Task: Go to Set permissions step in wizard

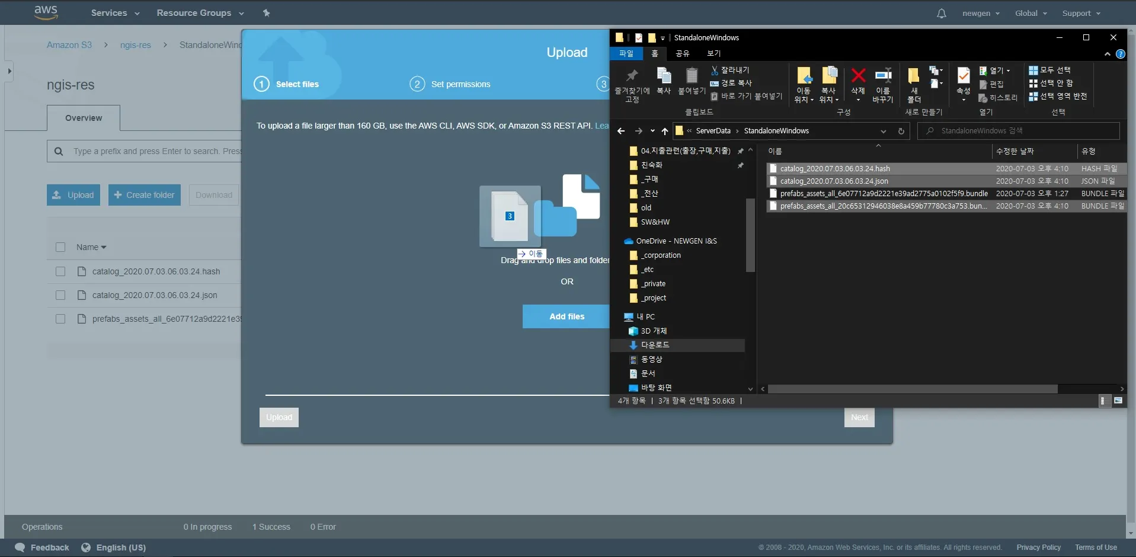Action: click(450, 84)
